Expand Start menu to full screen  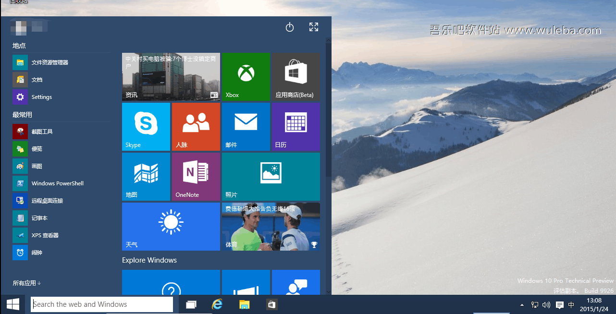coord(314,27)
